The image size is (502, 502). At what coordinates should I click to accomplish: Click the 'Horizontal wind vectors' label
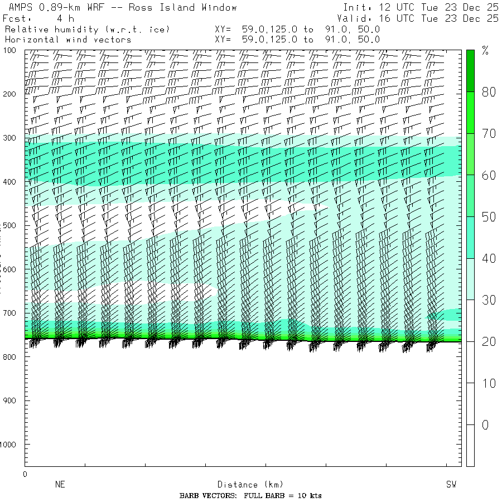point(68,40)
